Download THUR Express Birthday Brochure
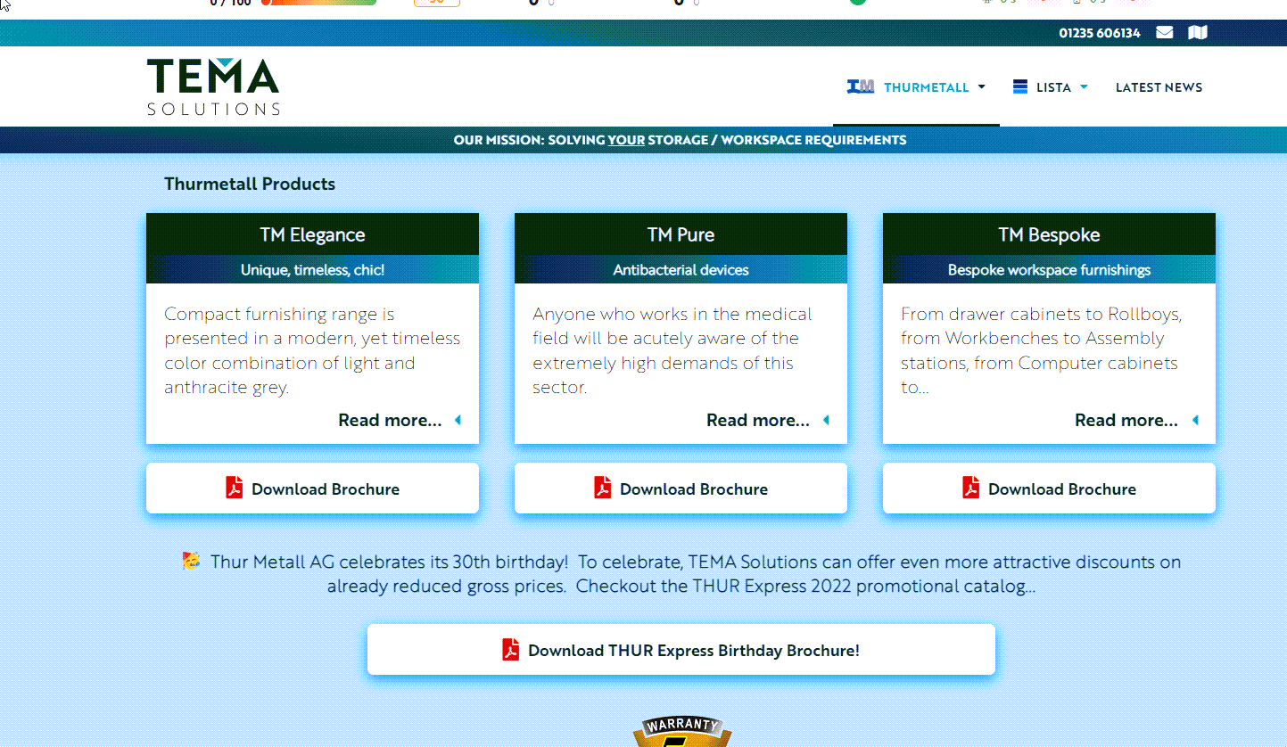Viewport: 1287px width, 747px height. 693,650
